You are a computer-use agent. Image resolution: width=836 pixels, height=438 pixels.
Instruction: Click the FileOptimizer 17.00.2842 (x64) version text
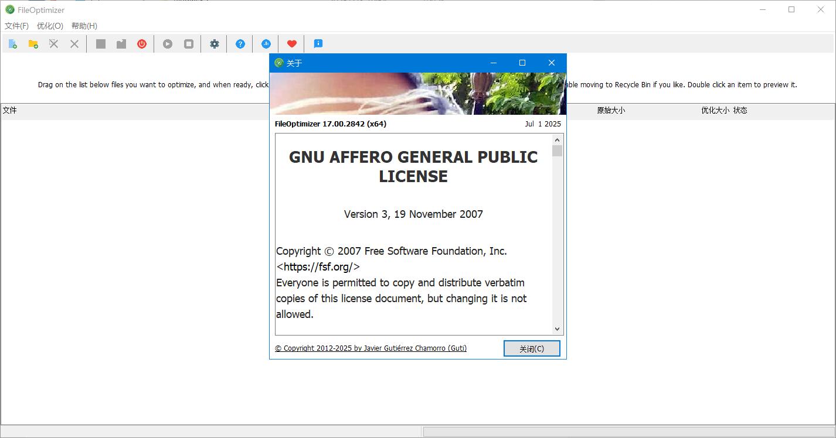point(331,124)
